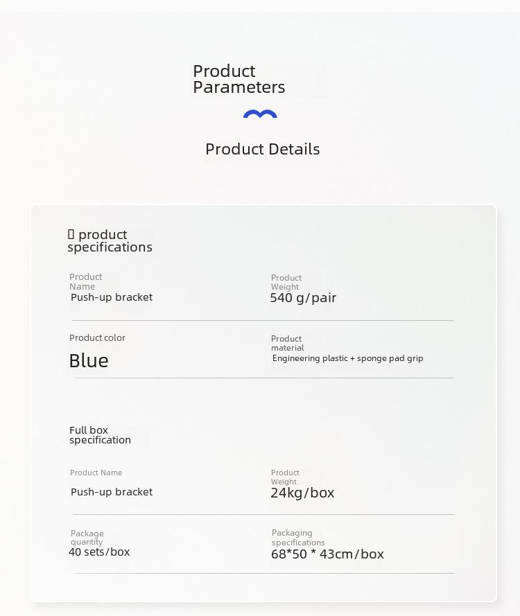
Task: Select the Product Details subtitle
Action: point(263,149)
